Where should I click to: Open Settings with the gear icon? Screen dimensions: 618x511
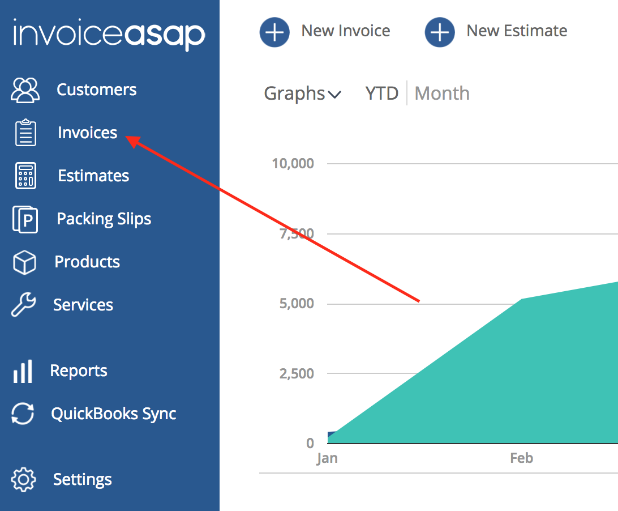23,479
